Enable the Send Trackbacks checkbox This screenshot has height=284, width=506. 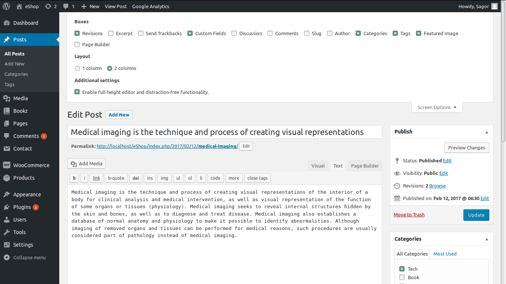coord(141,33)
